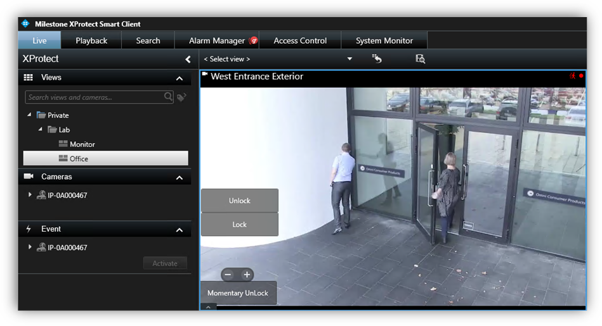
Task: Open the System Monitor tab
Action: click(x=384, y=41)
